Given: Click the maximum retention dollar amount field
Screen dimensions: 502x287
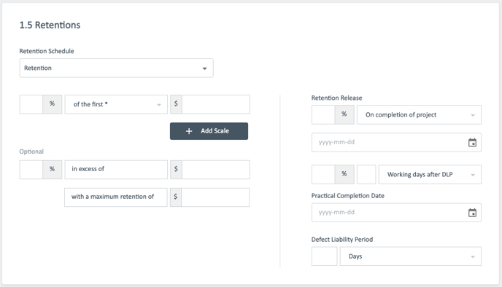Looking at the screenshot, I should coord(215,197).
